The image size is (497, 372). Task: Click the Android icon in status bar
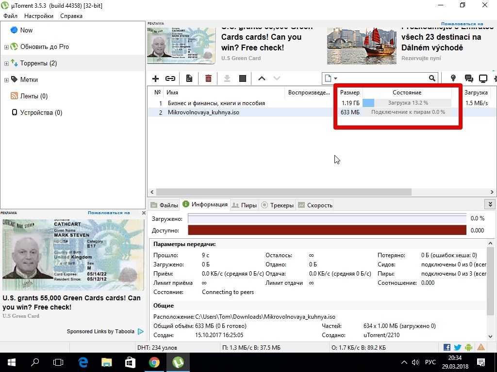[x=468, y=347]
